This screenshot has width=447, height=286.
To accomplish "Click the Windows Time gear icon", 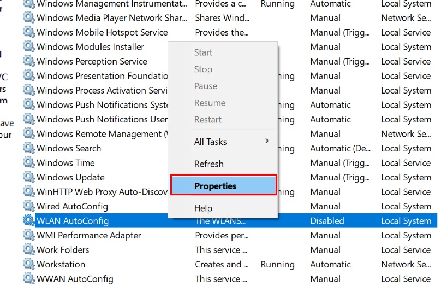I will click(x=28, y=163).
